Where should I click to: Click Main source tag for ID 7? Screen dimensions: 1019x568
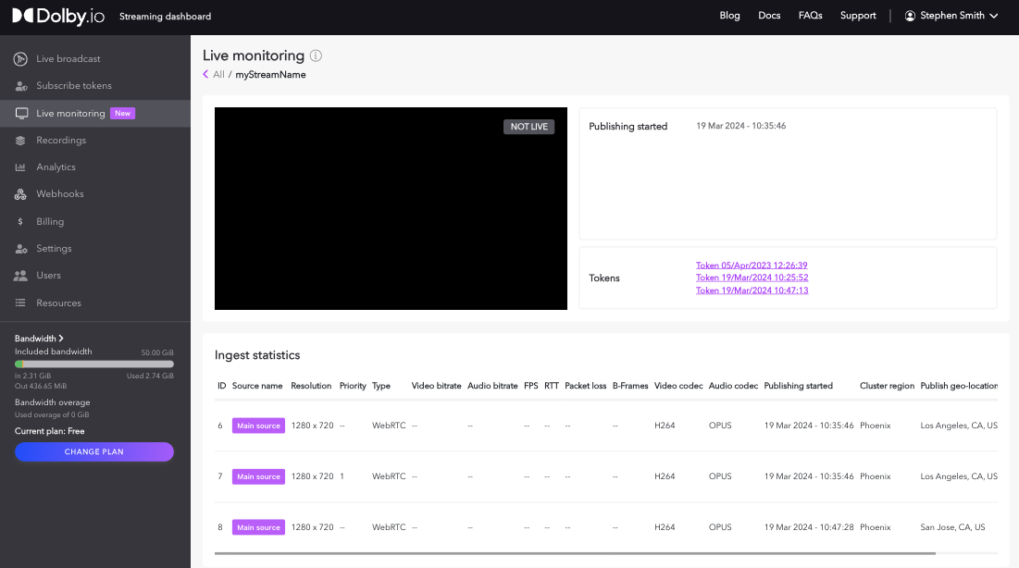[x=258, y=477]
